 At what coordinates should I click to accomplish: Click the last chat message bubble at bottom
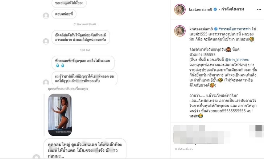85,149
